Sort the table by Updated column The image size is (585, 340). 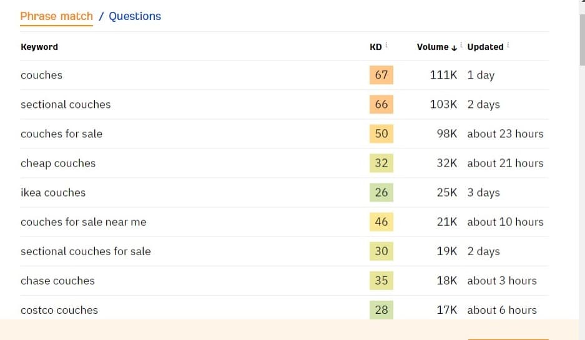[x=485, y=47]
